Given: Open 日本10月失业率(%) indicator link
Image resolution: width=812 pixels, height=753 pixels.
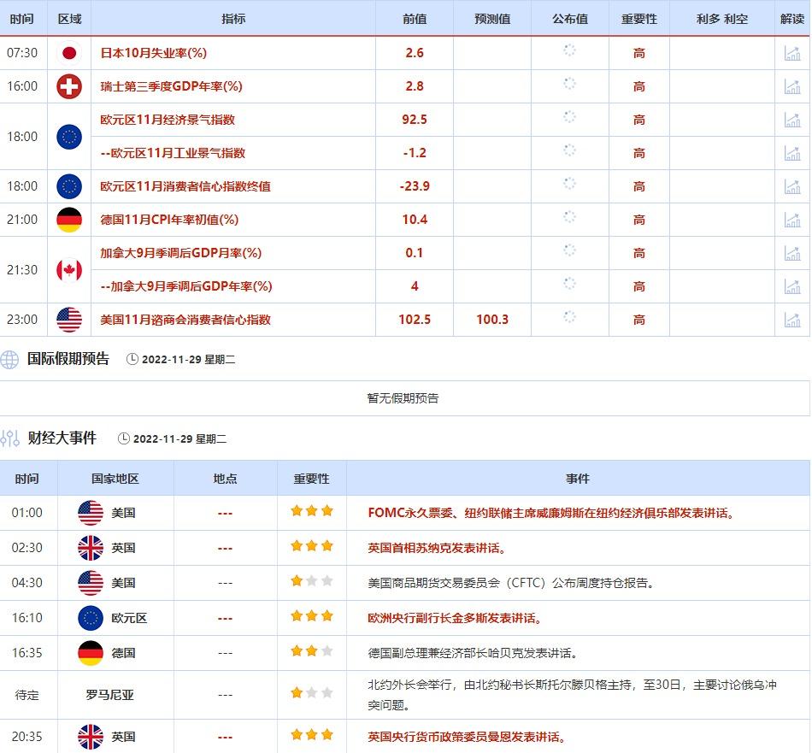Looking at the screenshot, I should click(x=154, y=53).
